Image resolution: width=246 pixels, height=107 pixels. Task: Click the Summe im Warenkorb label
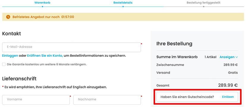point(177,57)
